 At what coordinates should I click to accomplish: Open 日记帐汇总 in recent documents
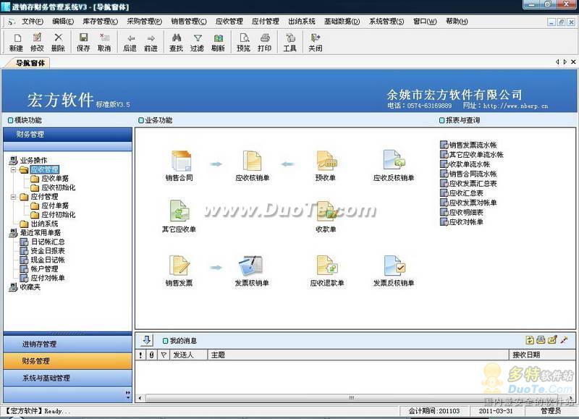pyautogui.click(x=48, y=242)
